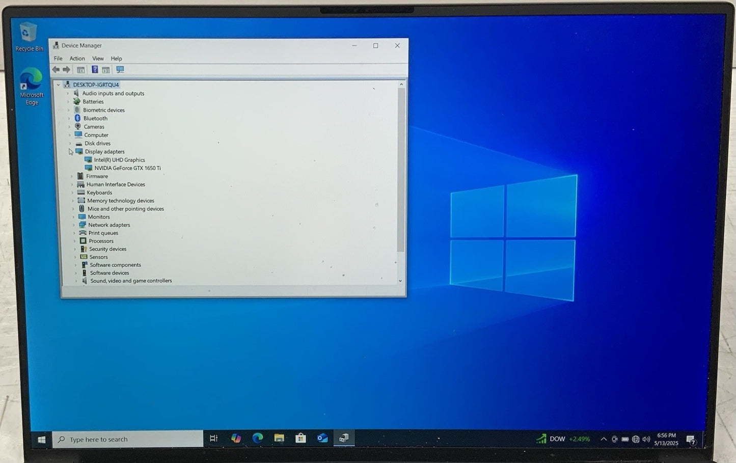736x463 pixels.
Task: Select Intel(R) UHD Graphics device
Action: (119, 160)
